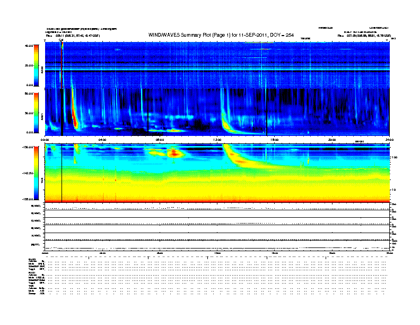Click the 04:00 label under RAD1 panel
Screen dimensions: 420x325
(x=102, y=140)
